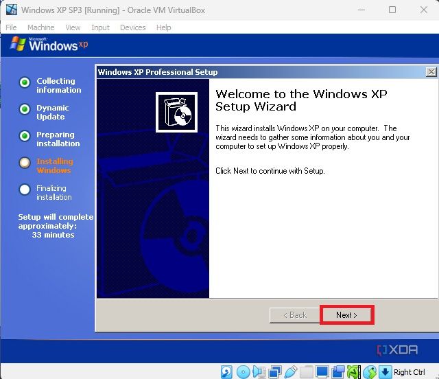The height and width of the screenshot is (379, 439).
Task: Click the network adapter status icon
Action: click(x=275, y=372)
